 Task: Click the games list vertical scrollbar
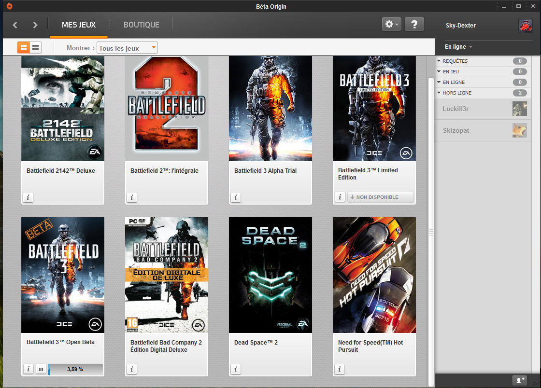point(431,232)
